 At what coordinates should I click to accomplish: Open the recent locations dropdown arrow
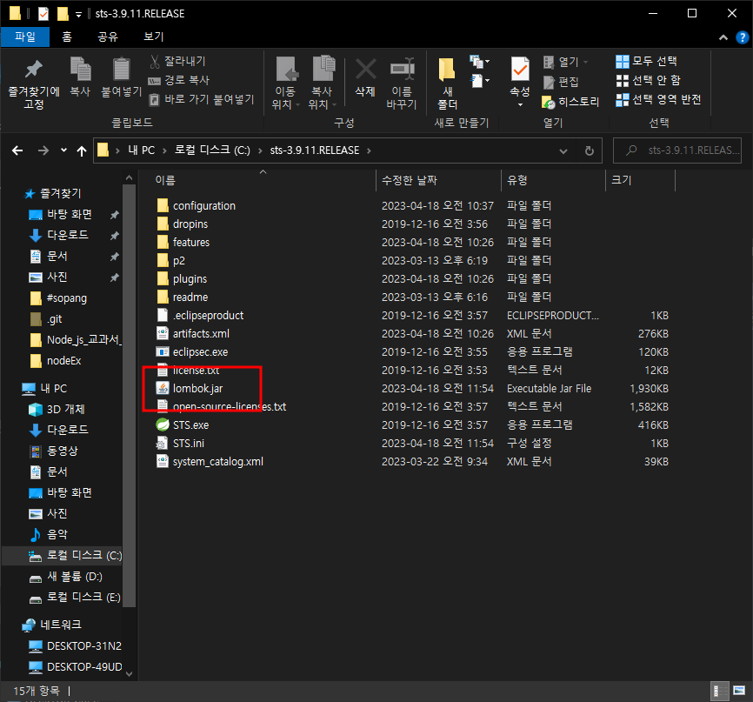pyautogui.click(x=63, y=150)
